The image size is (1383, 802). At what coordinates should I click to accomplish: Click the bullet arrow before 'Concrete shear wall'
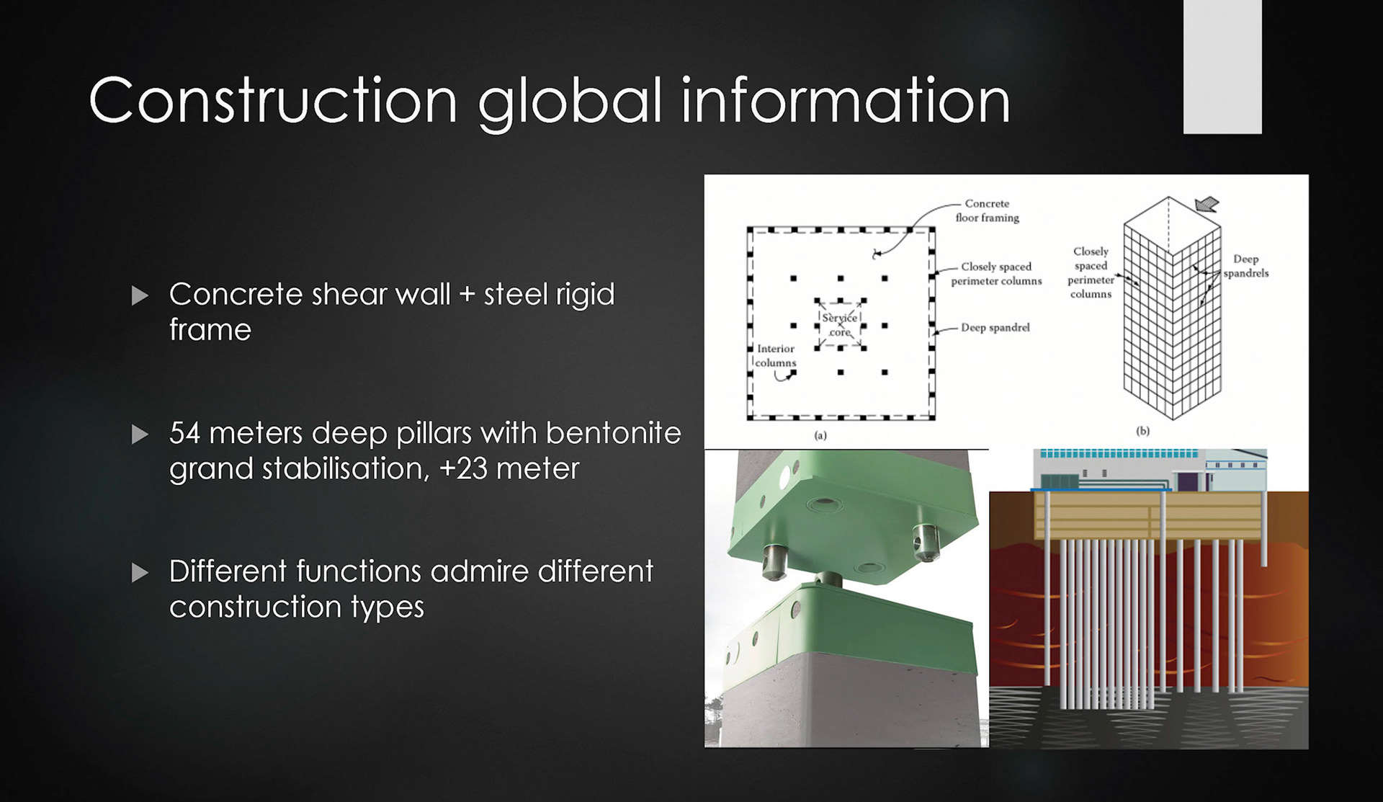(140, 295)
